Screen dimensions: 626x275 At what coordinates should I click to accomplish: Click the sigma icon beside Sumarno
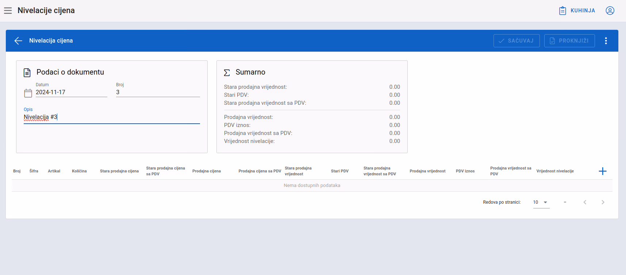tap(227, 72)
